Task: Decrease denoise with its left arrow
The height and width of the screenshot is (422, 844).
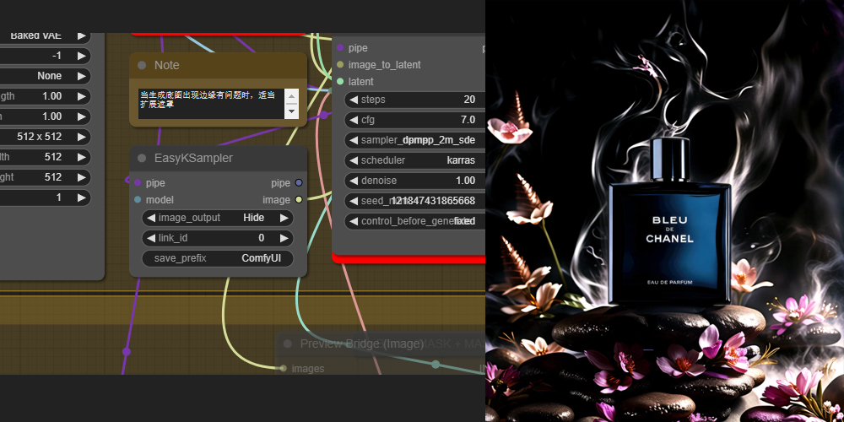Action: [353, 181]
